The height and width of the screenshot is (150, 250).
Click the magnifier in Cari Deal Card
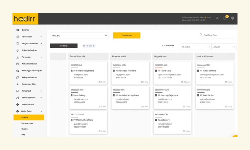[201, 35]
